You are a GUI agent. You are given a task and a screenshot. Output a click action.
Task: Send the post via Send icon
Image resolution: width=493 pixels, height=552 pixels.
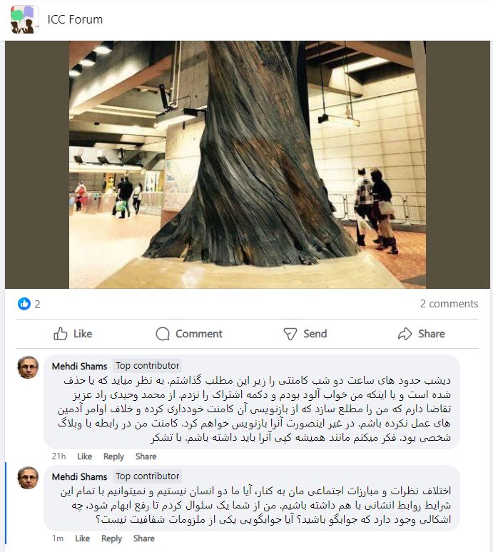click(x=305, y=334)
